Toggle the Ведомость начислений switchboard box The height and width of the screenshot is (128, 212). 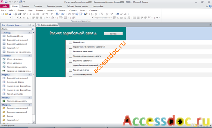70,52
